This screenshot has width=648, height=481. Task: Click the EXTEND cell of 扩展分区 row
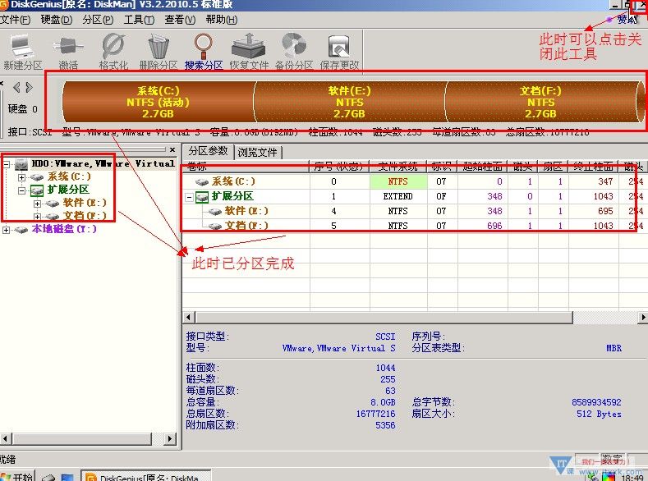tap(398, 196)
